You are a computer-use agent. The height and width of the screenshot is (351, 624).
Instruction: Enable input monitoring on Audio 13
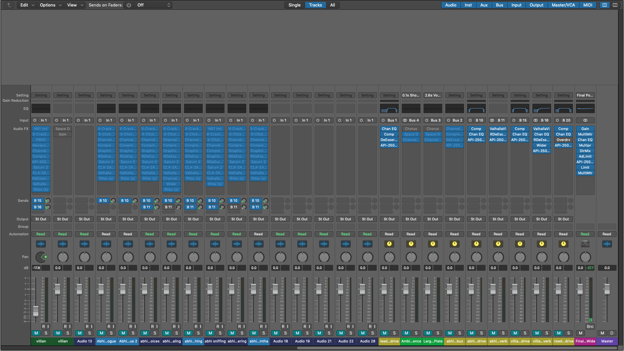pos(92,326)
